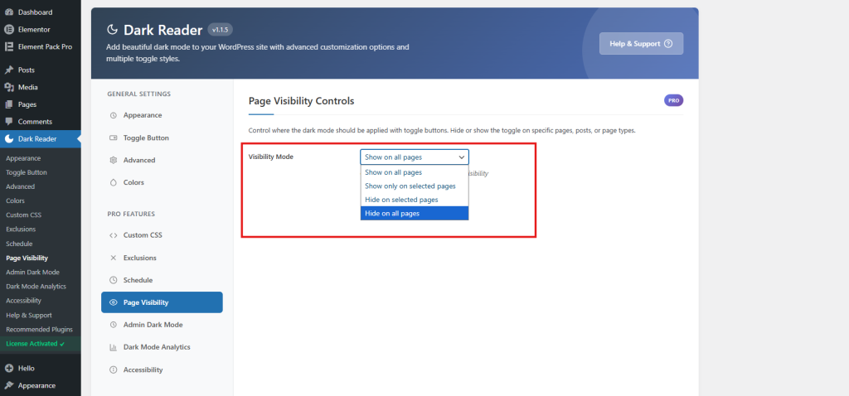This screenshot has width=849, height=396.
Task: Click the Pages icon in WordPress sidebar
Action: (x=8, y=104)
